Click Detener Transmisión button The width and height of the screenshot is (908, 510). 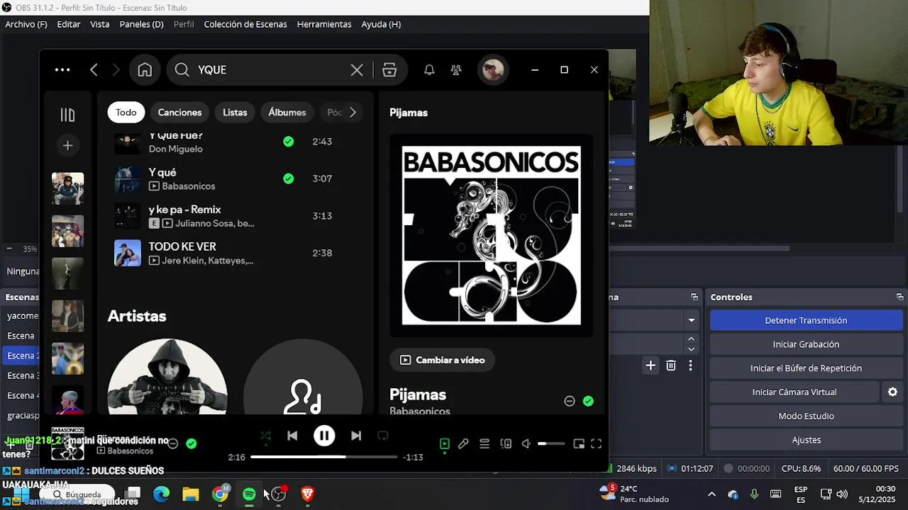pyautogui.click(x=806, y=320)
